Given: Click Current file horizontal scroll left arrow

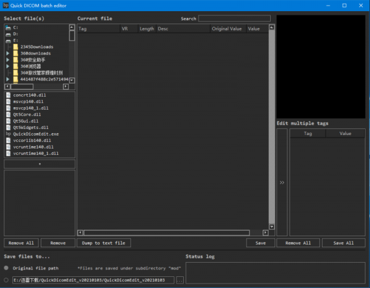Looking at the screenshot, I should tap(80, 232).
